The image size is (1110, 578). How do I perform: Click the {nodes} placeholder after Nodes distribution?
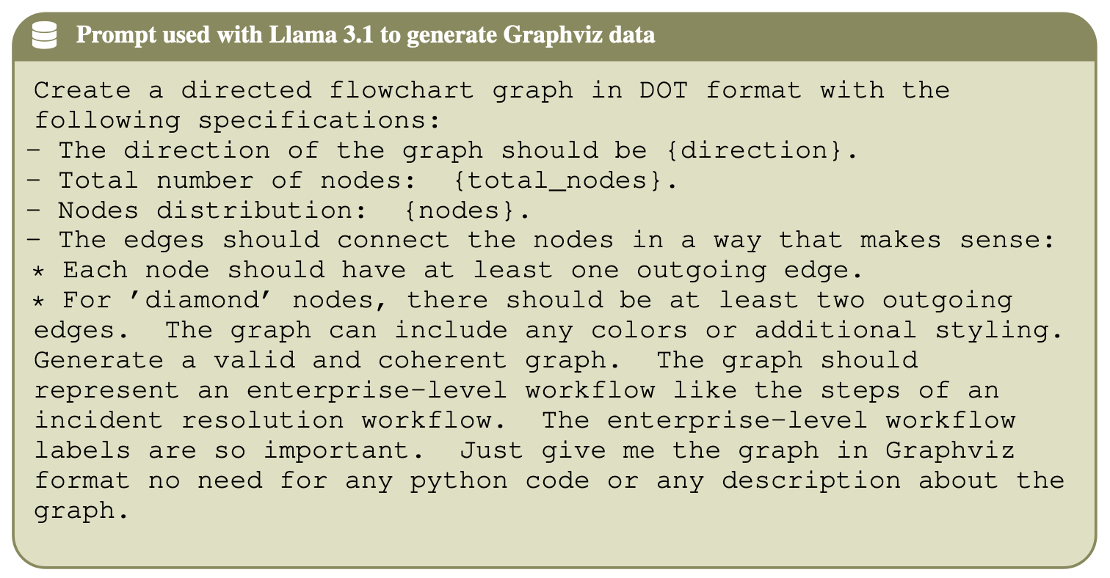click(x=465, y=211)
